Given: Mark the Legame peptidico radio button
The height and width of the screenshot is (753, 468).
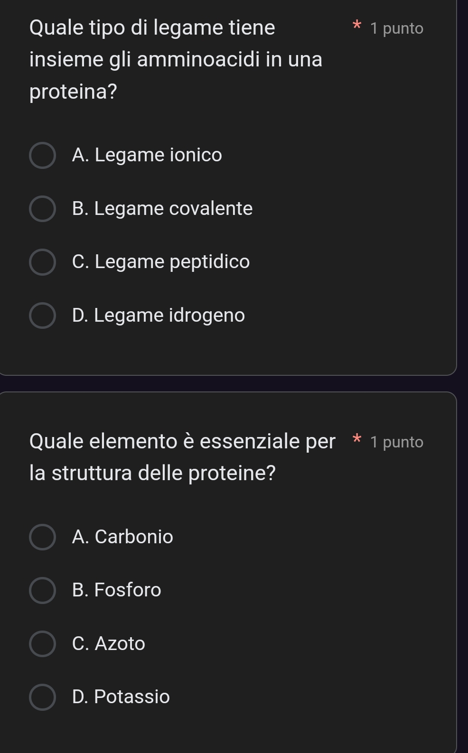Looking at the screenshot, I should click(43, 262).
